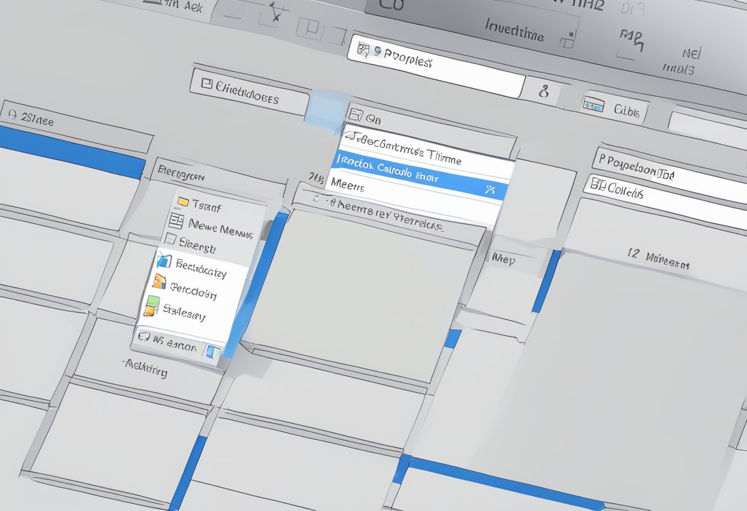The width and height of the screenshot is (747, 511).
Task: Click the blue card icon on the "Cibis" button
Action: 594,104
